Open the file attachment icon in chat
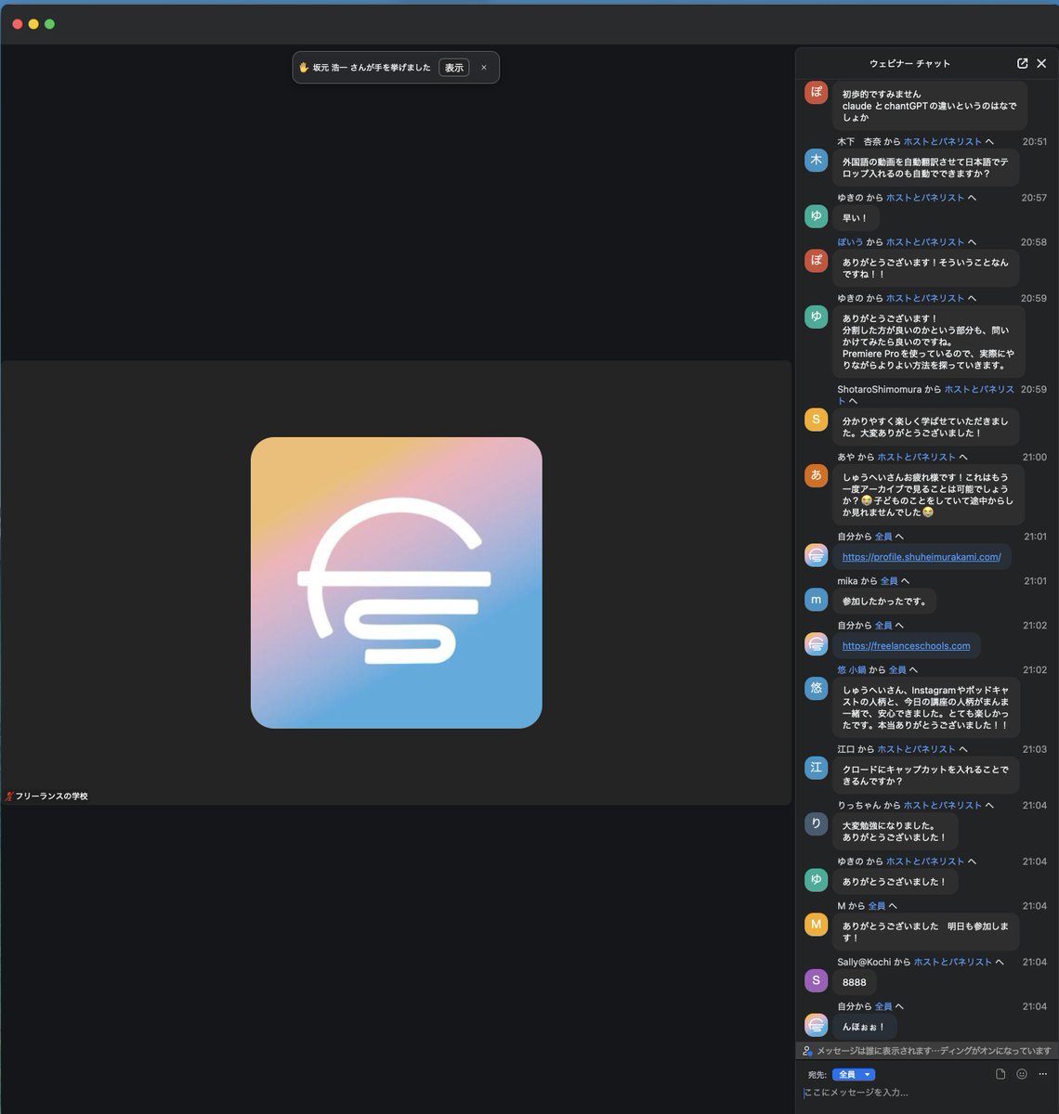1059x1114 pixels. coord(1000,1074)
